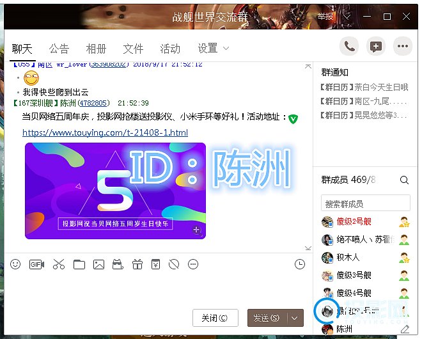
Task: Click the 群成员 469 header
Action: click(x=348, y=180)
